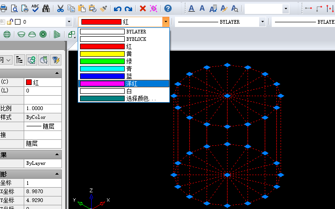Click the Publish icon showing stacked pages
The width and height of the screenshot is (335, 209).
tap(25, 8)
